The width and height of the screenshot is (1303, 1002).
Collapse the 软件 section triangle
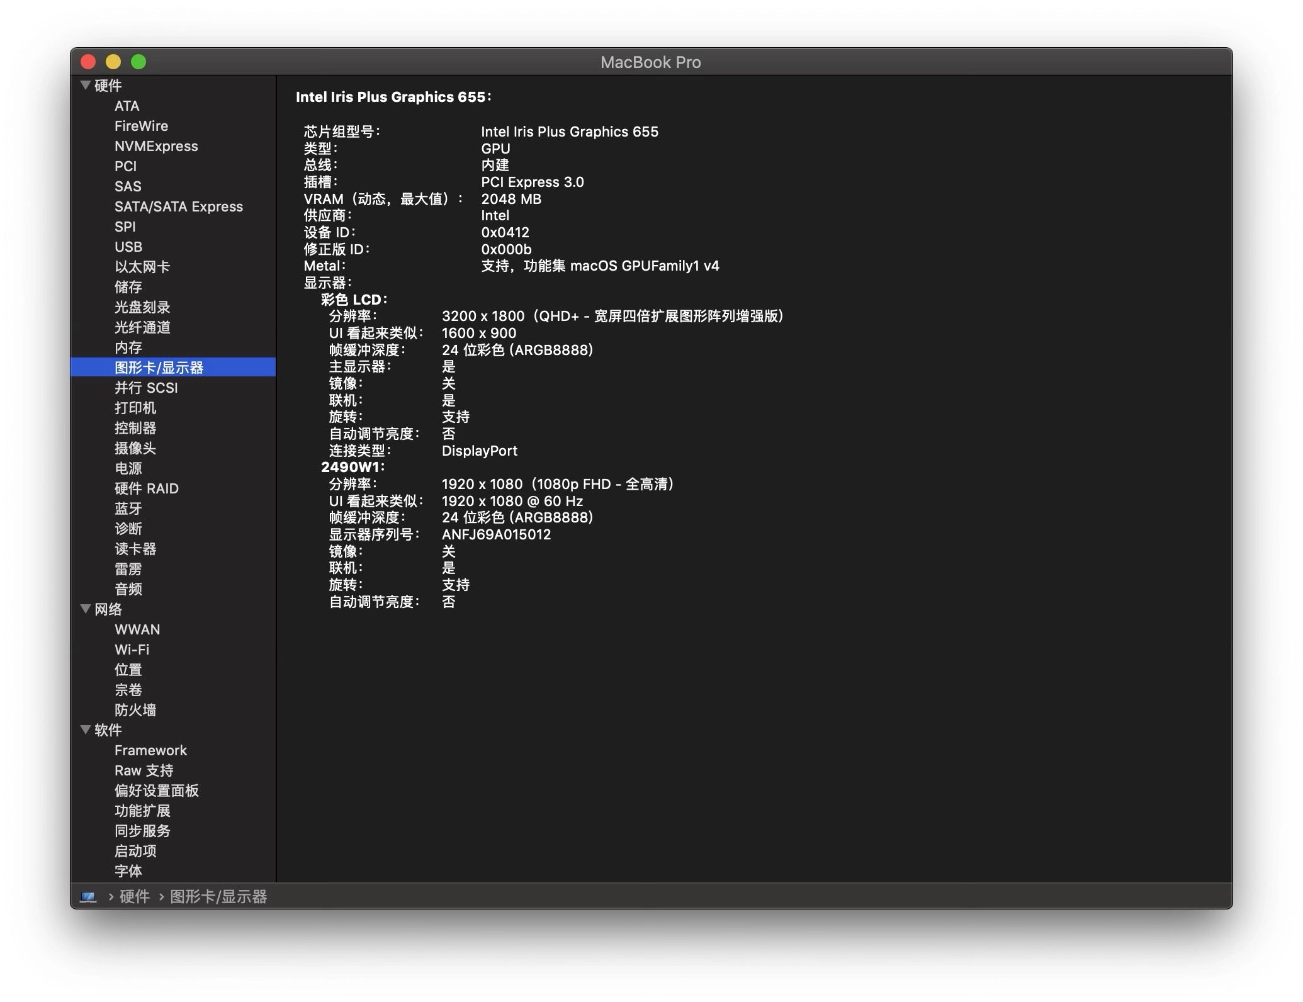(x=86, y=730)
